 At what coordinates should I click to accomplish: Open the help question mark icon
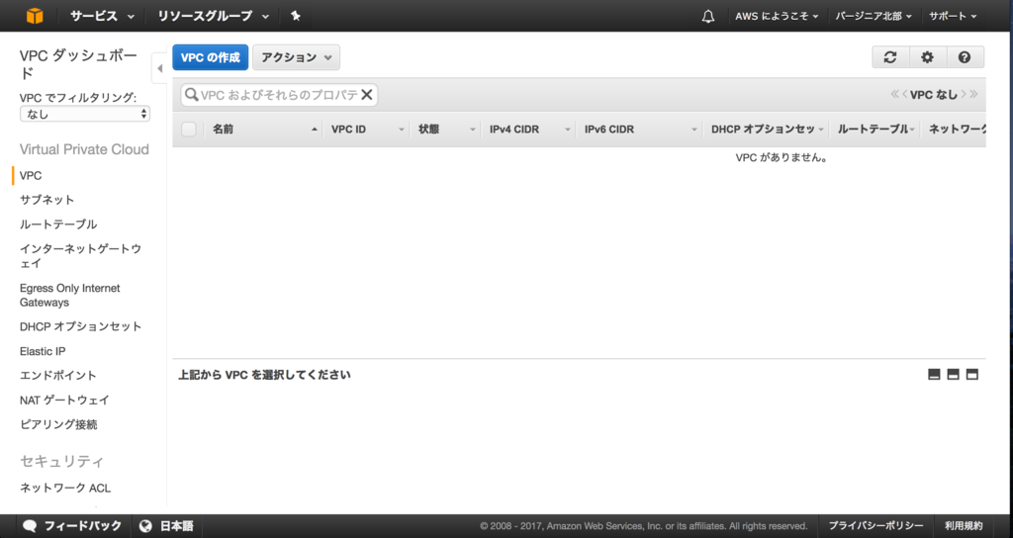point(965,57)
